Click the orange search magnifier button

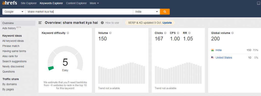165,12
